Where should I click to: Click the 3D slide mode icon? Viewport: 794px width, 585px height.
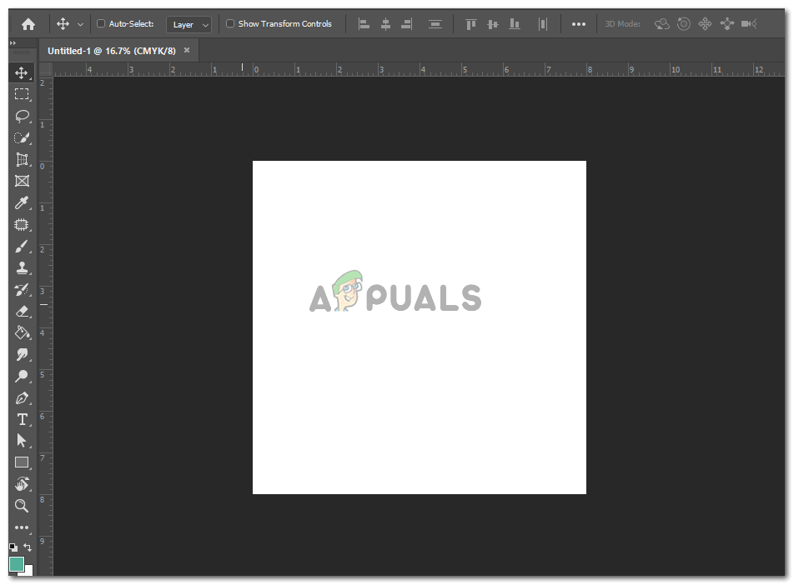727,24
